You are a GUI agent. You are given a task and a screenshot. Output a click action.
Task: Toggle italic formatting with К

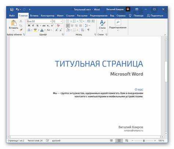33,25
